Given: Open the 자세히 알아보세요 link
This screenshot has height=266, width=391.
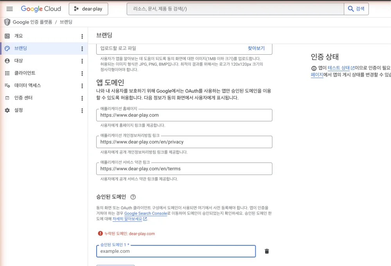Looking at the screenshot, I should pyautogui.click(x=130, y=219).
